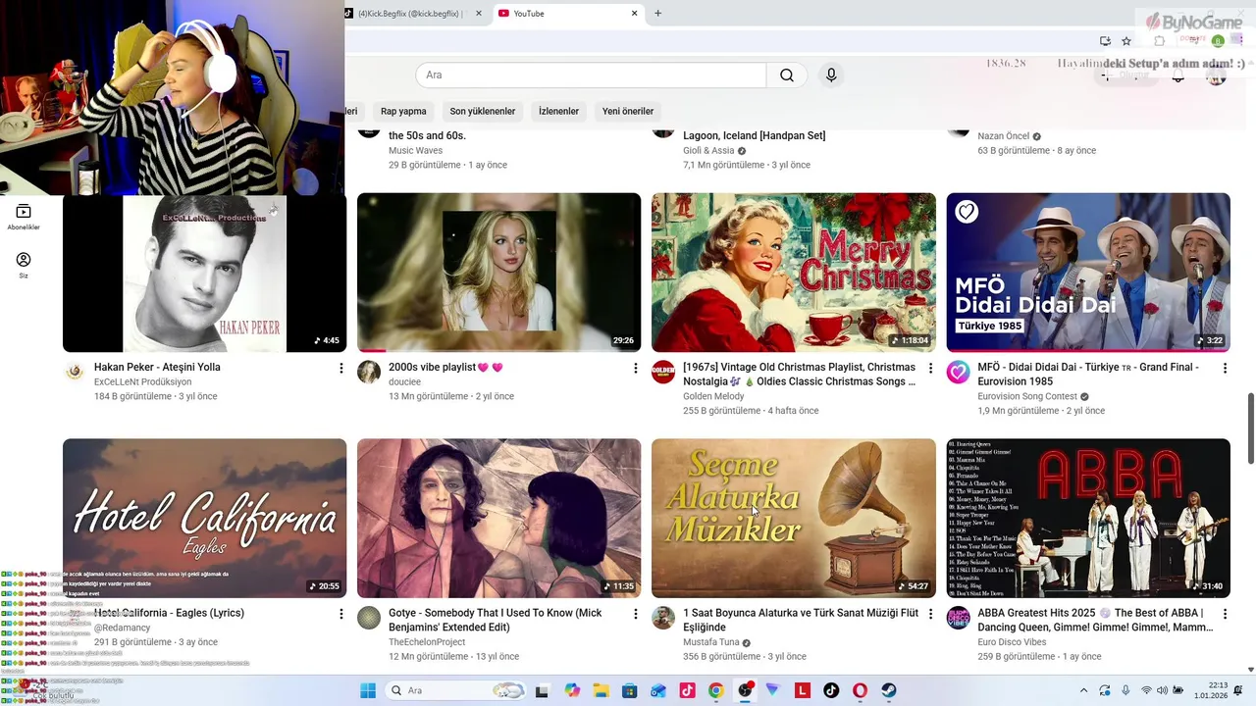Screen dimensions: 1256x706
Task: Click the search magnifier button on YouTube
Action: (787, 76)
